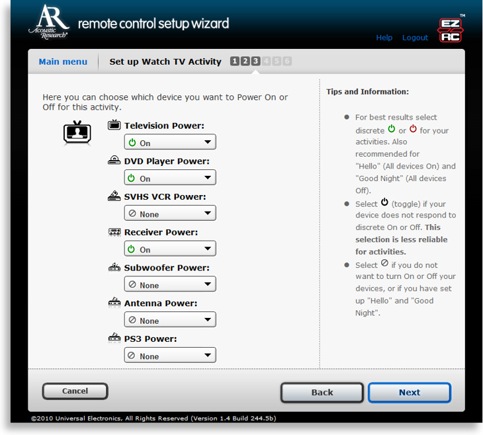Jump to wizard step 1
The image size is (483, 435).
(x=235, y=61)
